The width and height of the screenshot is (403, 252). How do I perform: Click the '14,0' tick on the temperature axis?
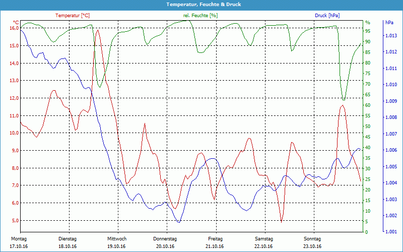point(15,63)
